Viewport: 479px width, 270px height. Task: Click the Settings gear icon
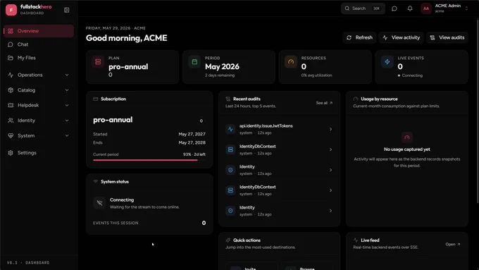pyautogui.click(x=11, y=152)
